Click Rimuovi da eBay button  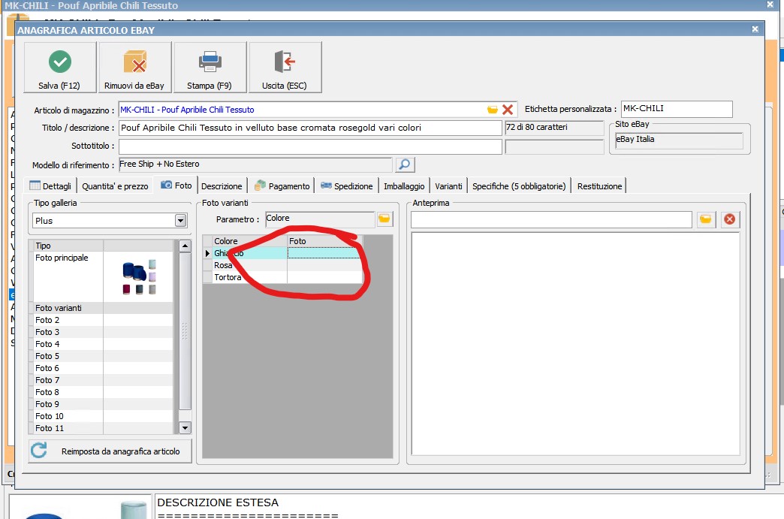point(135,68)
